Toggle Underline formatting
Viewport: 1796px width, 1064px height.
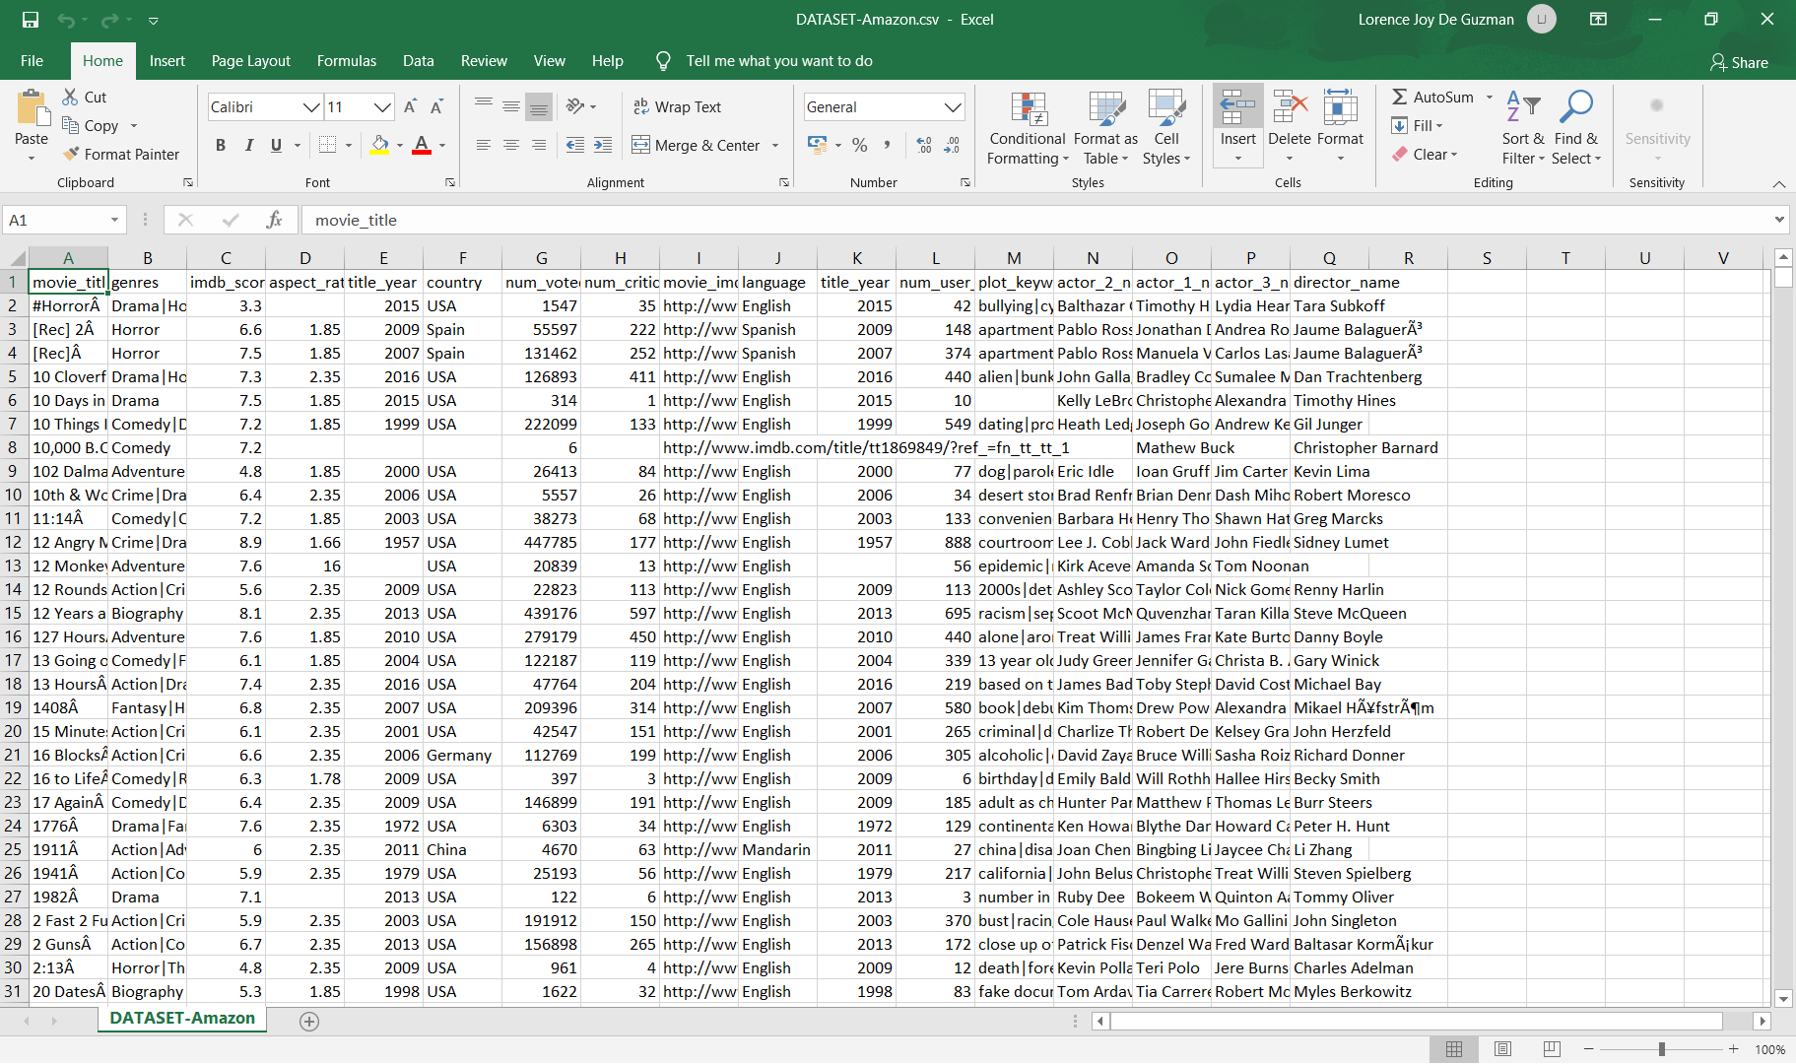point(276,145)
